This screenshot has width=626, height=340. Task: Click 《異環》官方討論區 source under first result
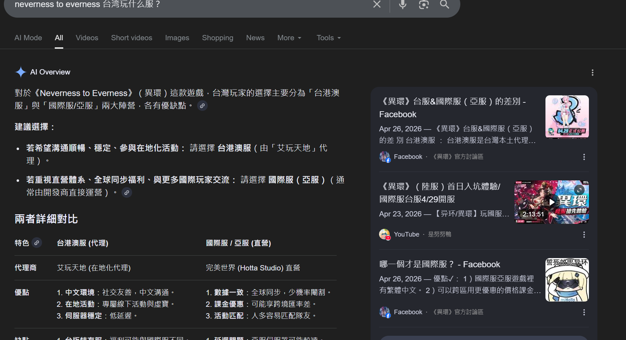click(x=458, y=157)
